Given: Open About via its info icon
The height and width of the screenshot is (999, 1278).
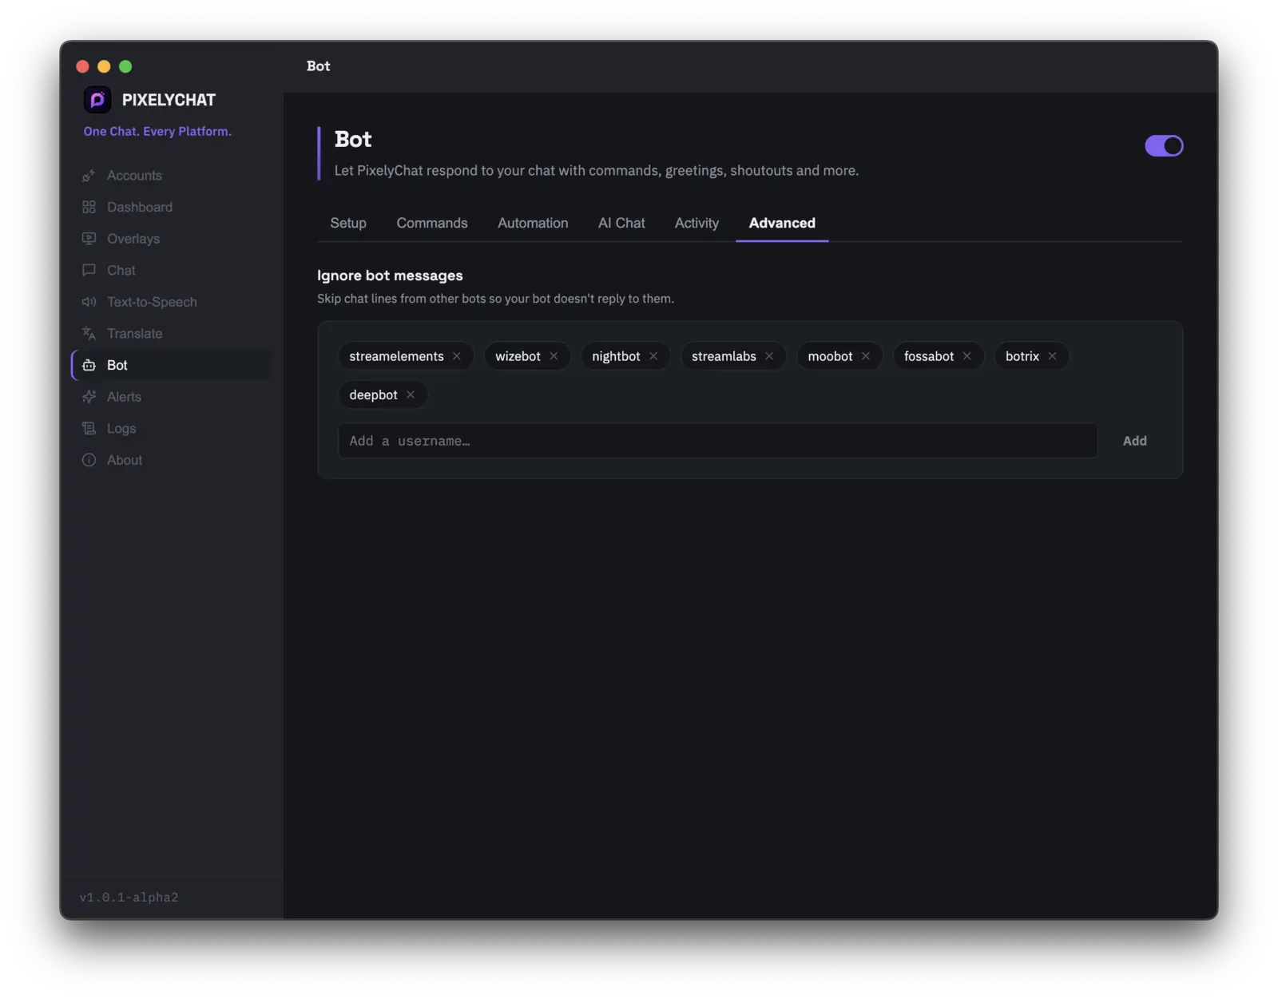Looking at the screenshot, I should click(x=89, y=460).
